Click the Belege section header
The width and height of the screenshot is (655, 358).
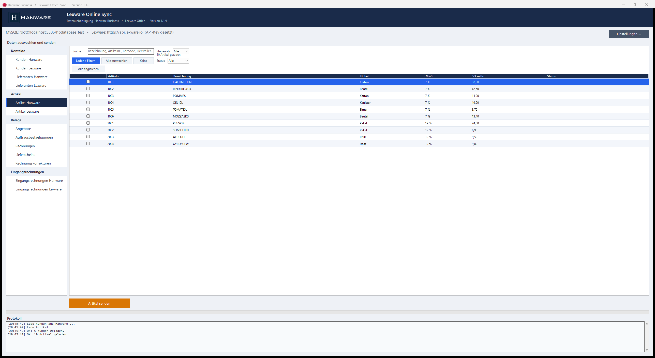pyautogui.click(x=37, y=120)
